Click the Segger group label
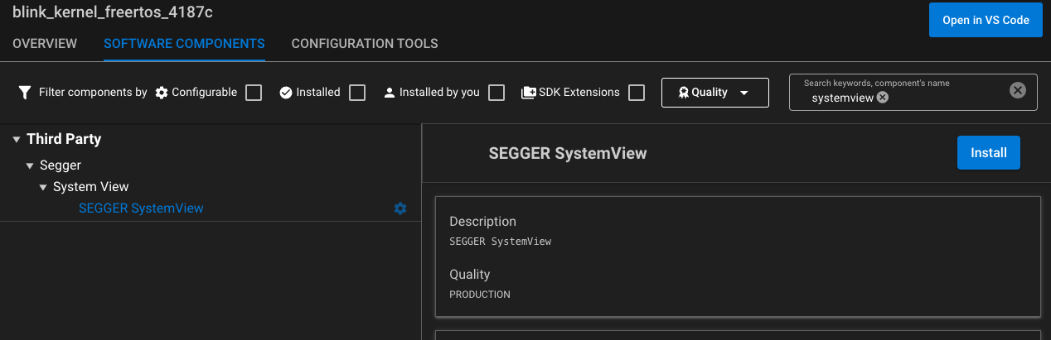This screenshot has height=340, width=1051. (61, 165)
